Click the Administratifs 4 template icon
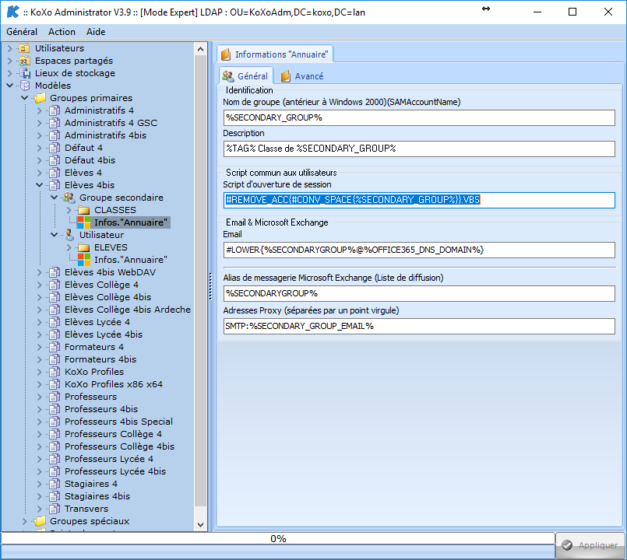 tap(55, 110)
